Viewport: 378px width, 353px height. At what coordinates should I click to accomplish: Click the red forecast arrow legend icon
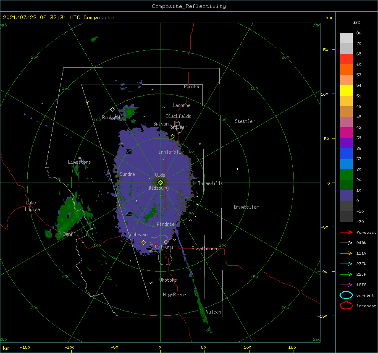click(x=346, y=232)
